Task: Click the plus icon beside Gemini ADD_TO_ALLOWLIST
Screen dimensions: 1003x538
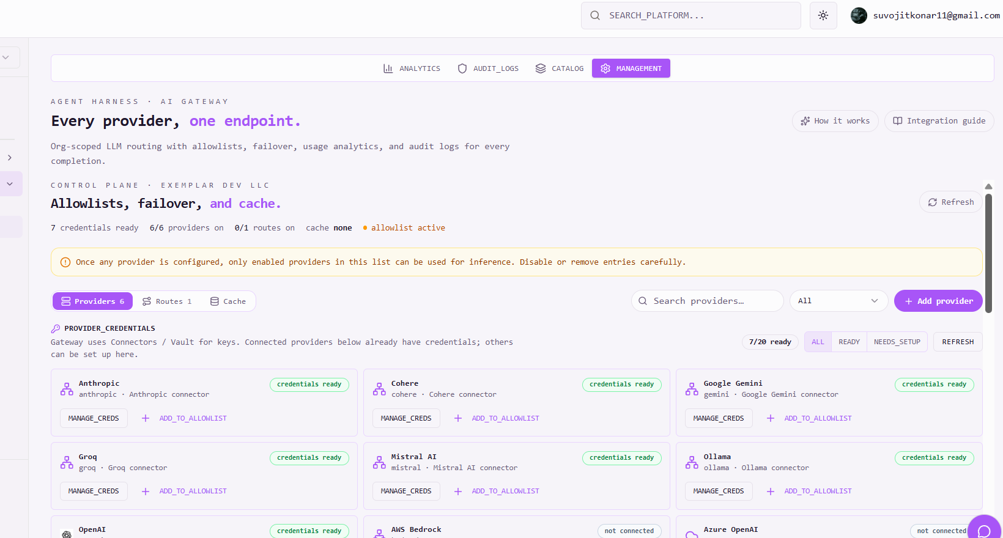Action: (771, 418)
